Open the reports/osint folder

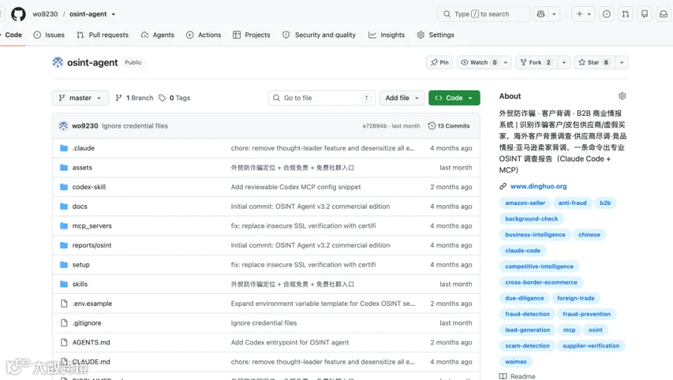point(91,245)
